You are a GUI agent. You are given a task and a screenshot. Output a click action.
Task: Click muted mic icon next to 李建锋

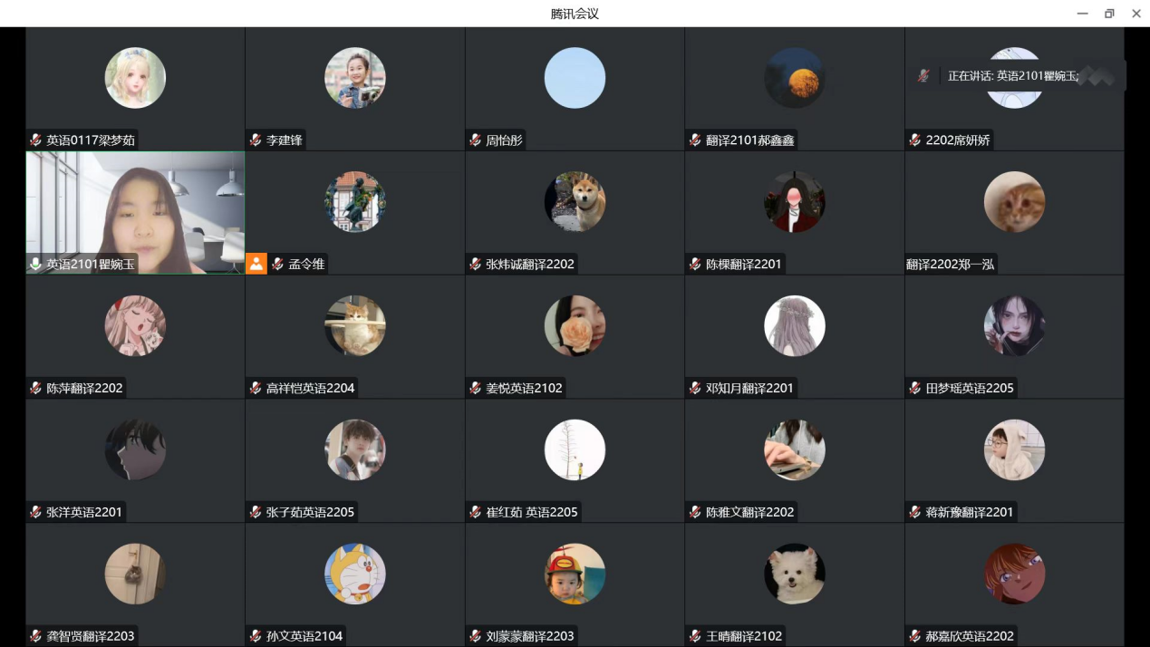pyautogui.click(x=256, y=140)
